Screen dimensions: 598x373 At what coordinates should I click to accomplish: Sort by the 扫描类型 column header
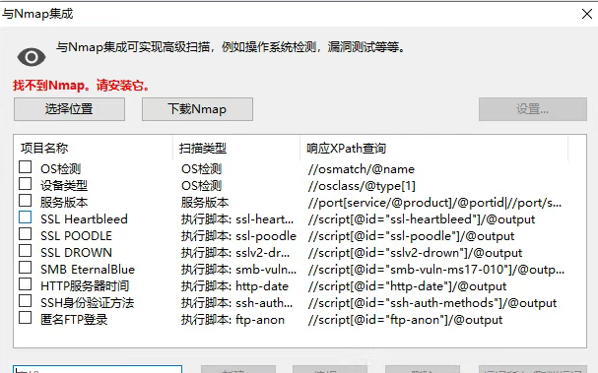[x=236, y=148]
